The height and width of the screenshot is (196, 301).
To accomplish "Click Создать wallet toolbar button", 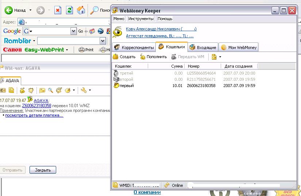I will [124, 57].
